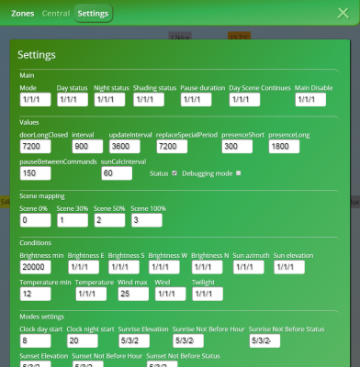The width and height of the screenshot is (360, 367).
Task: Click the Pause duration field
Action: tap(196, 100)
